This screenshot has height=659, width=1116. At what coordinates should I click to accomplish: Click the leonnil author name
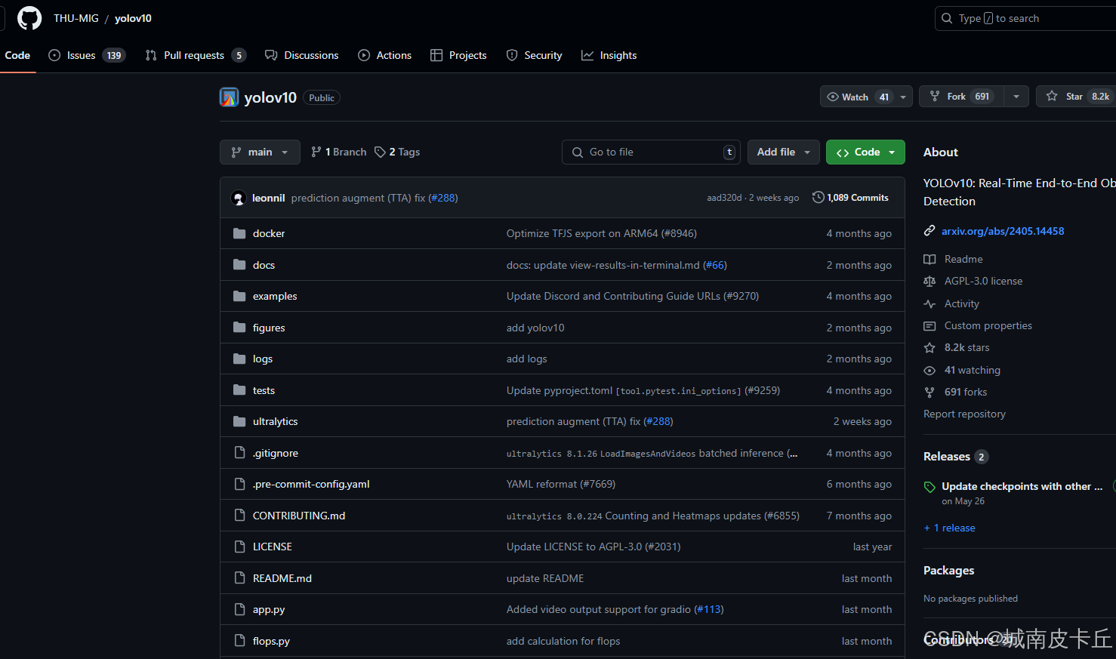point(268,198)
